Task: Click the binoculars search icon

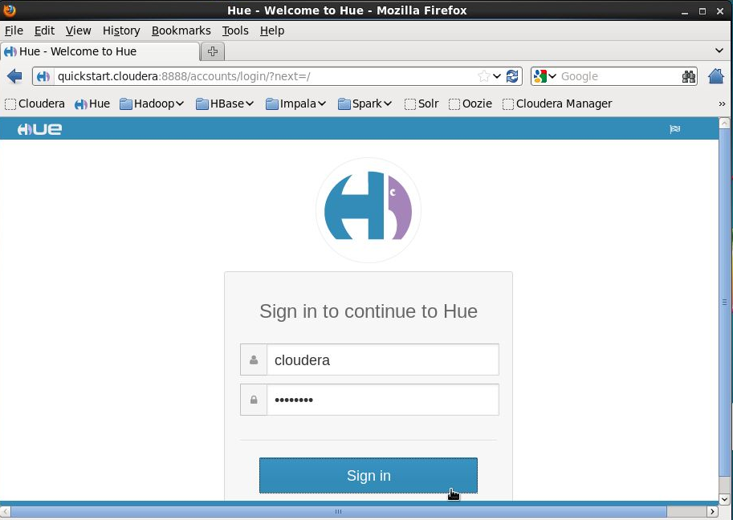Action: click(x=689, y=76)
